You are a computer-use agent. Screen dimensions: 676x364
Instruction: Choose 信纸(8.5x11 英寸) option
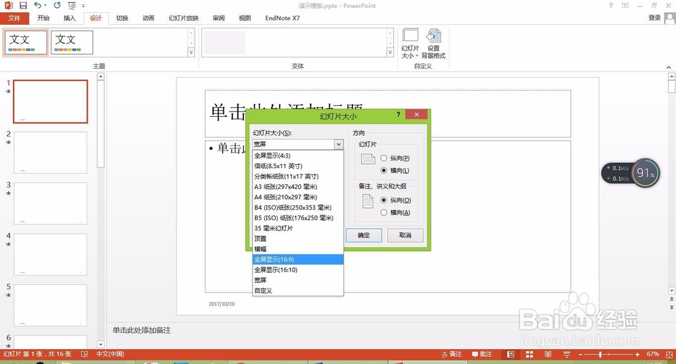tap(298, 166)
